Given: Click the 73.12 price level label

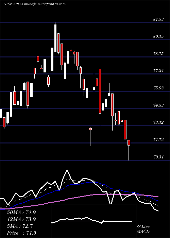Looking at the screenshot, I should [x=158, y=122].
